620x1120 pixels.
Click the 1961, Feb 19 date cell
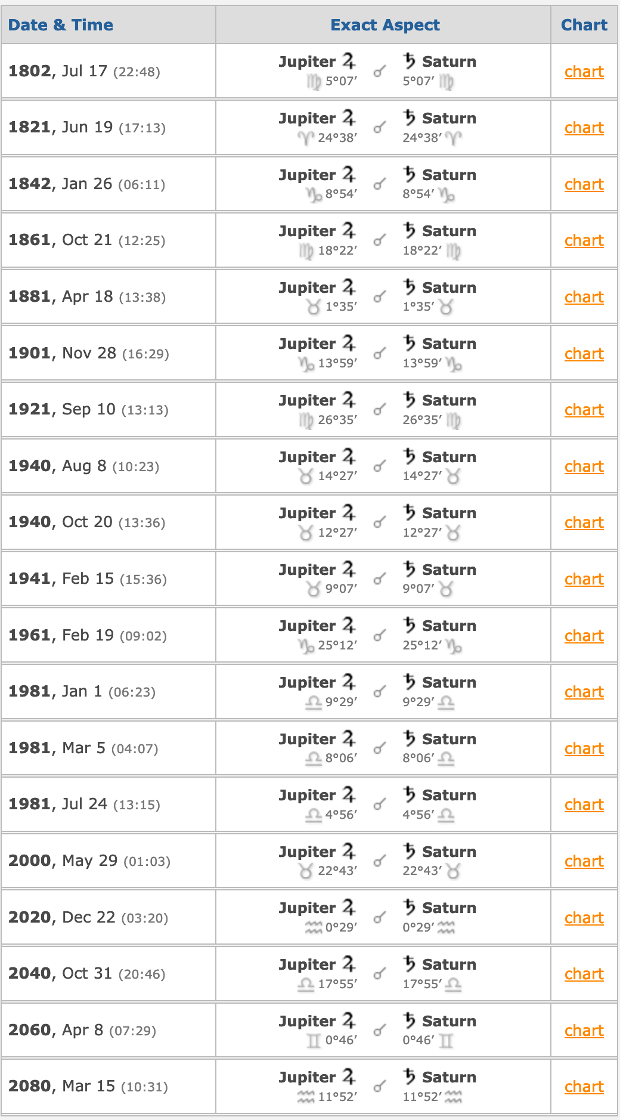tap(87, 635)
